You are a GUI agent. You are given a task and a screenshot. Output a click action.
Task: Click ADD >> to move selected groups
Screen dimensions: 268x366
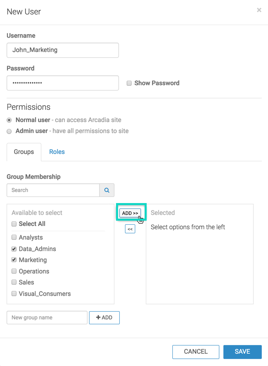(x=130, y=213)
